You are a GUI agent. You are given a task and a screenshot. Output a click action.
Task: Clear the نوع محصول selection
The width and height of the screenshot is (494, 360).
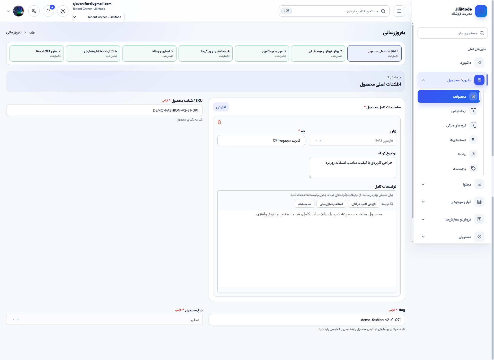coord(18,319)
